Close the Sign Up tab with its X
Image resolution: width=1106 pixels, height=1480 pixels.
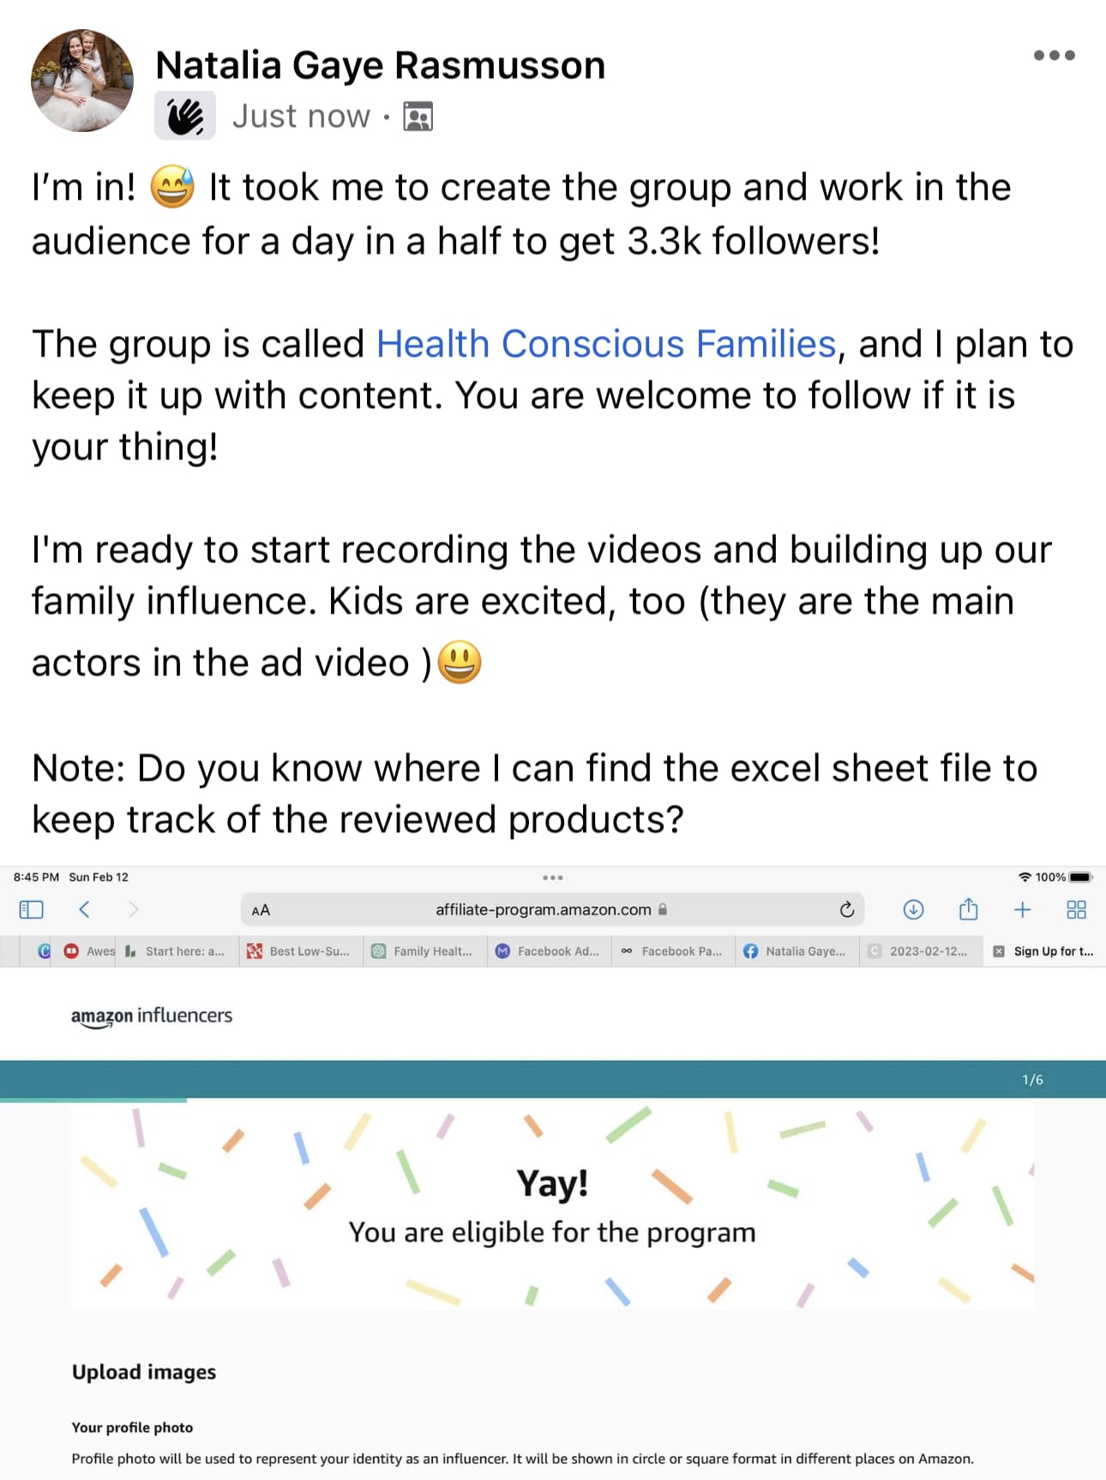pos(999,951)
